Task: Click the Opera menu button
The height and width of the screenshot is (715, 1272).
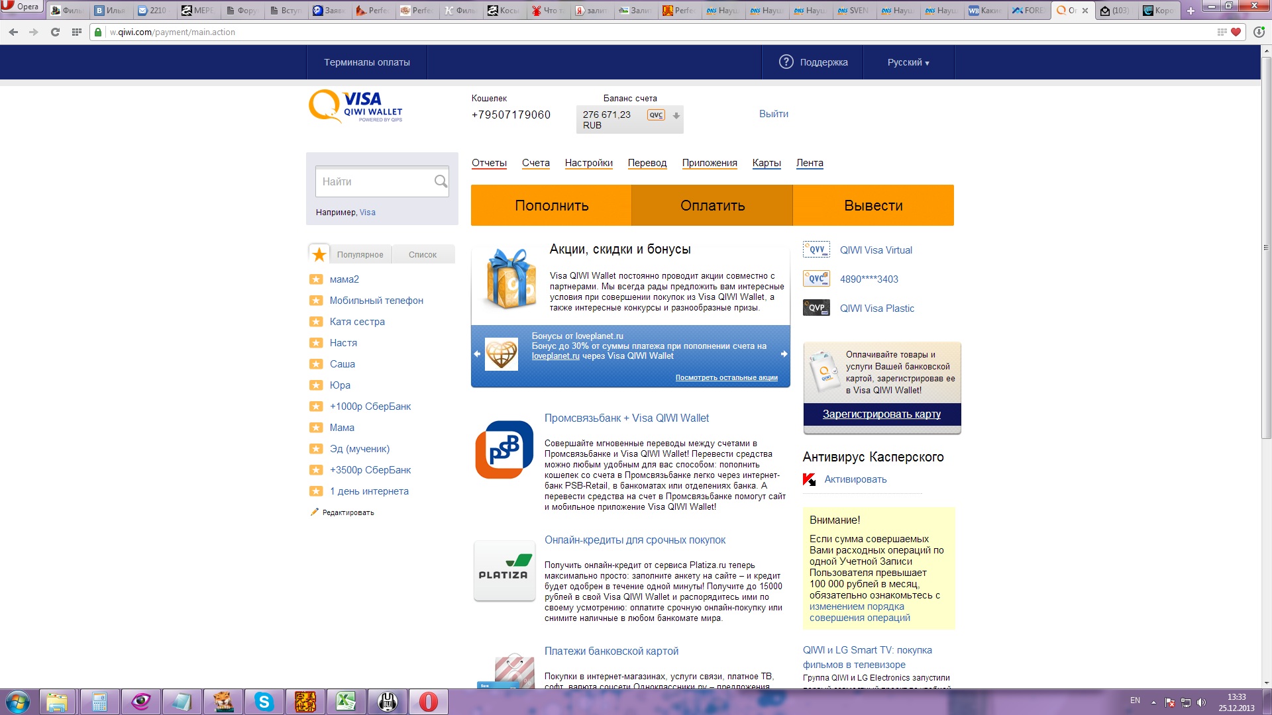Action: 21,7
